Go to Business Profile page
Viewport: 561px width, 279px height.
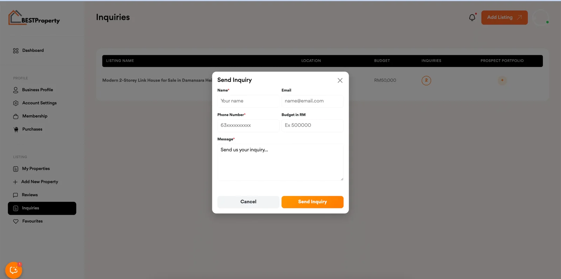tap(37, 90)
